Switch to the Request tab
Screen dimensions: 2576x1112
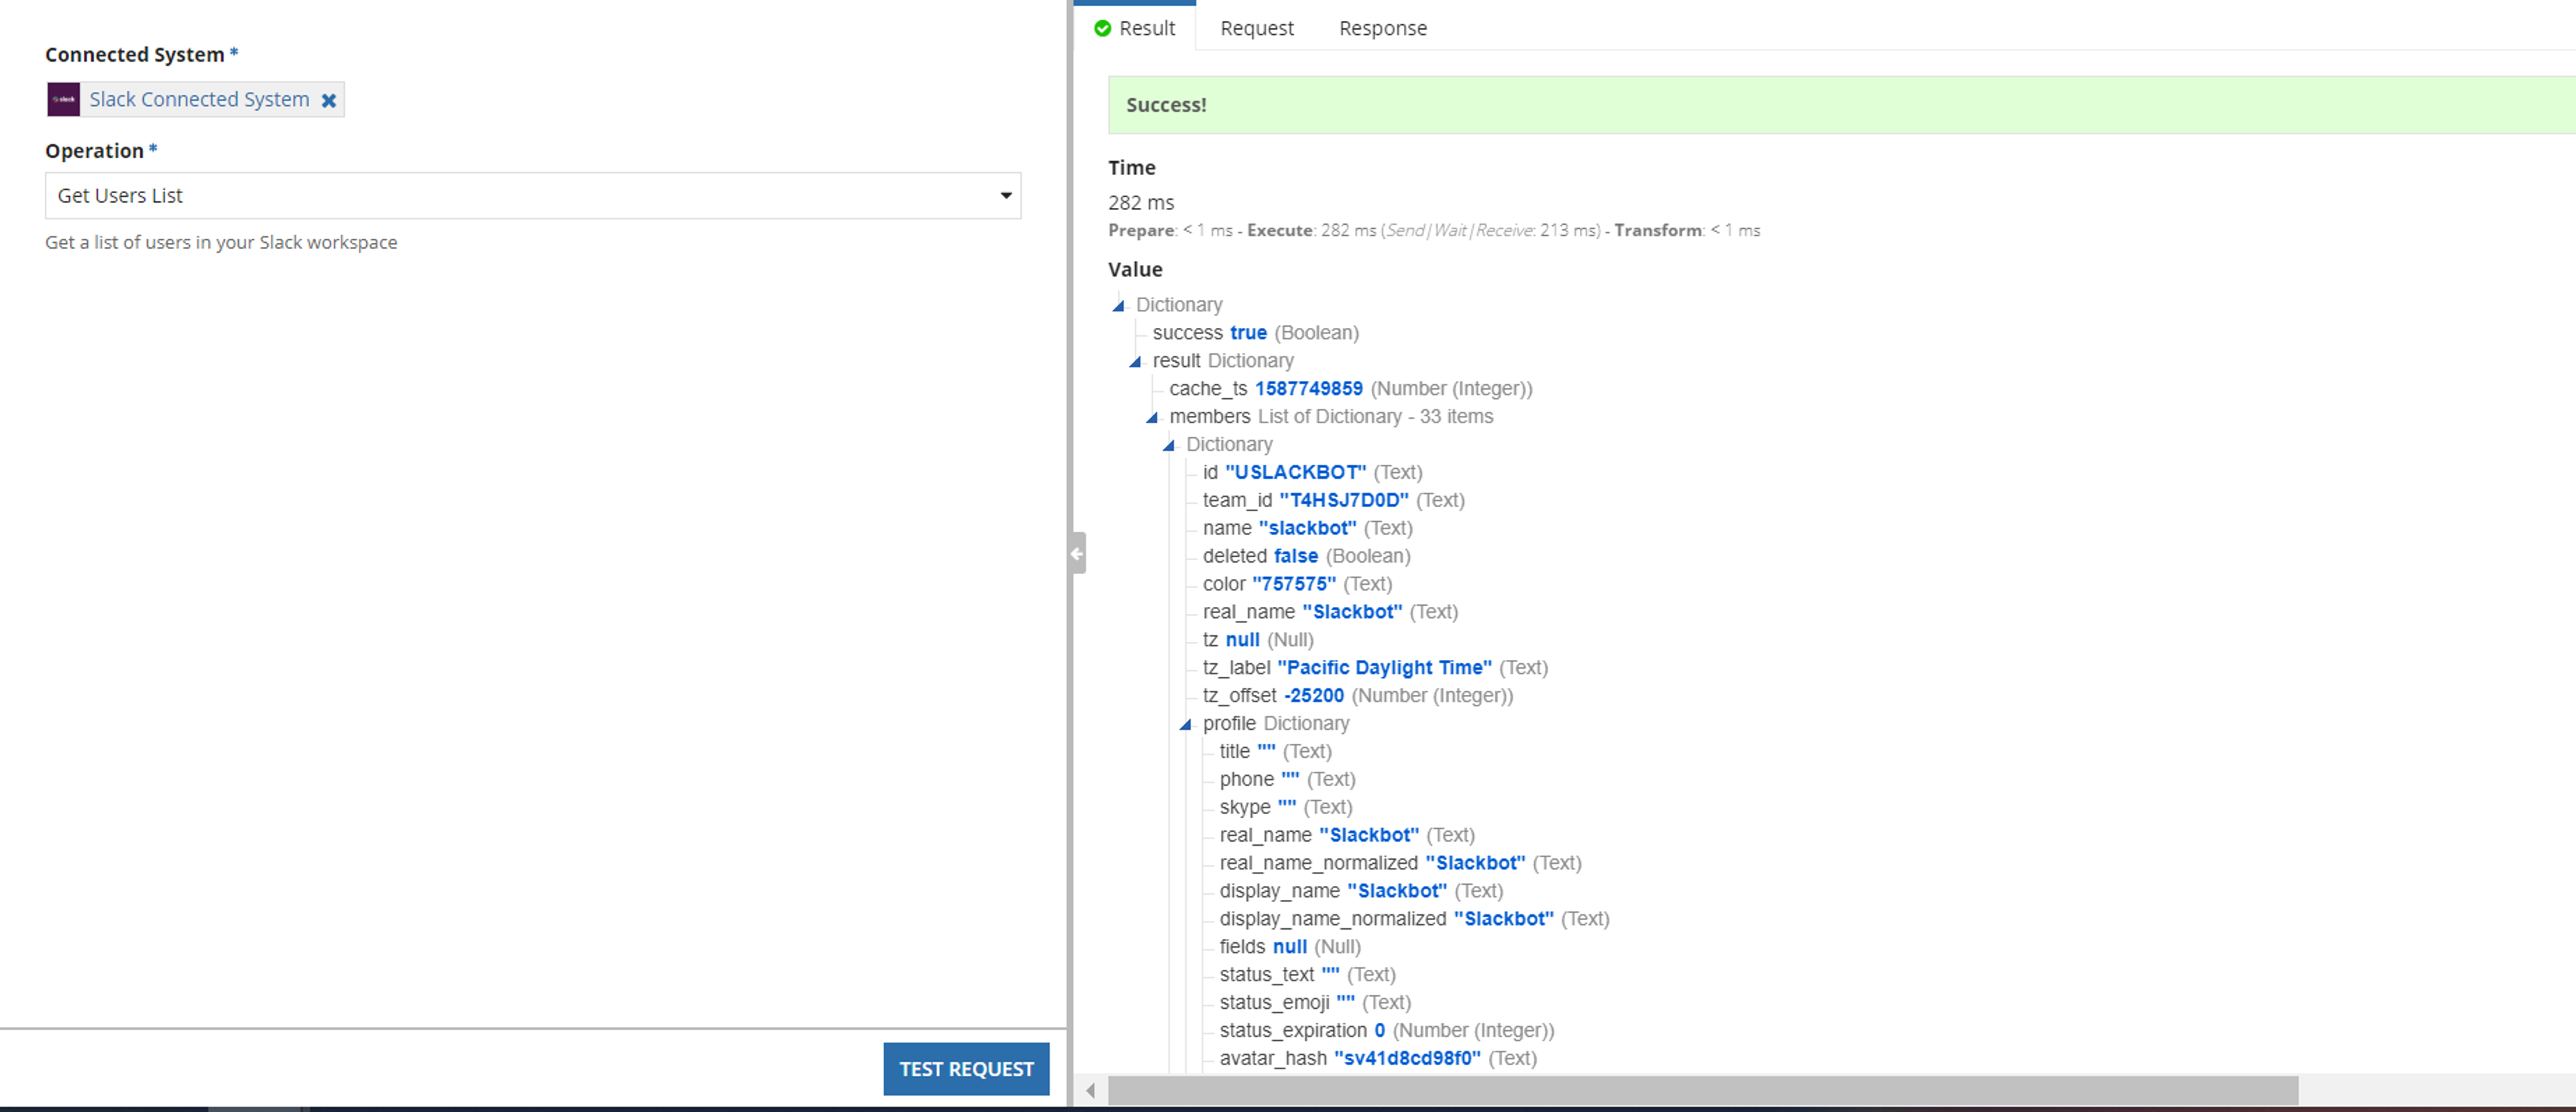1257,28
